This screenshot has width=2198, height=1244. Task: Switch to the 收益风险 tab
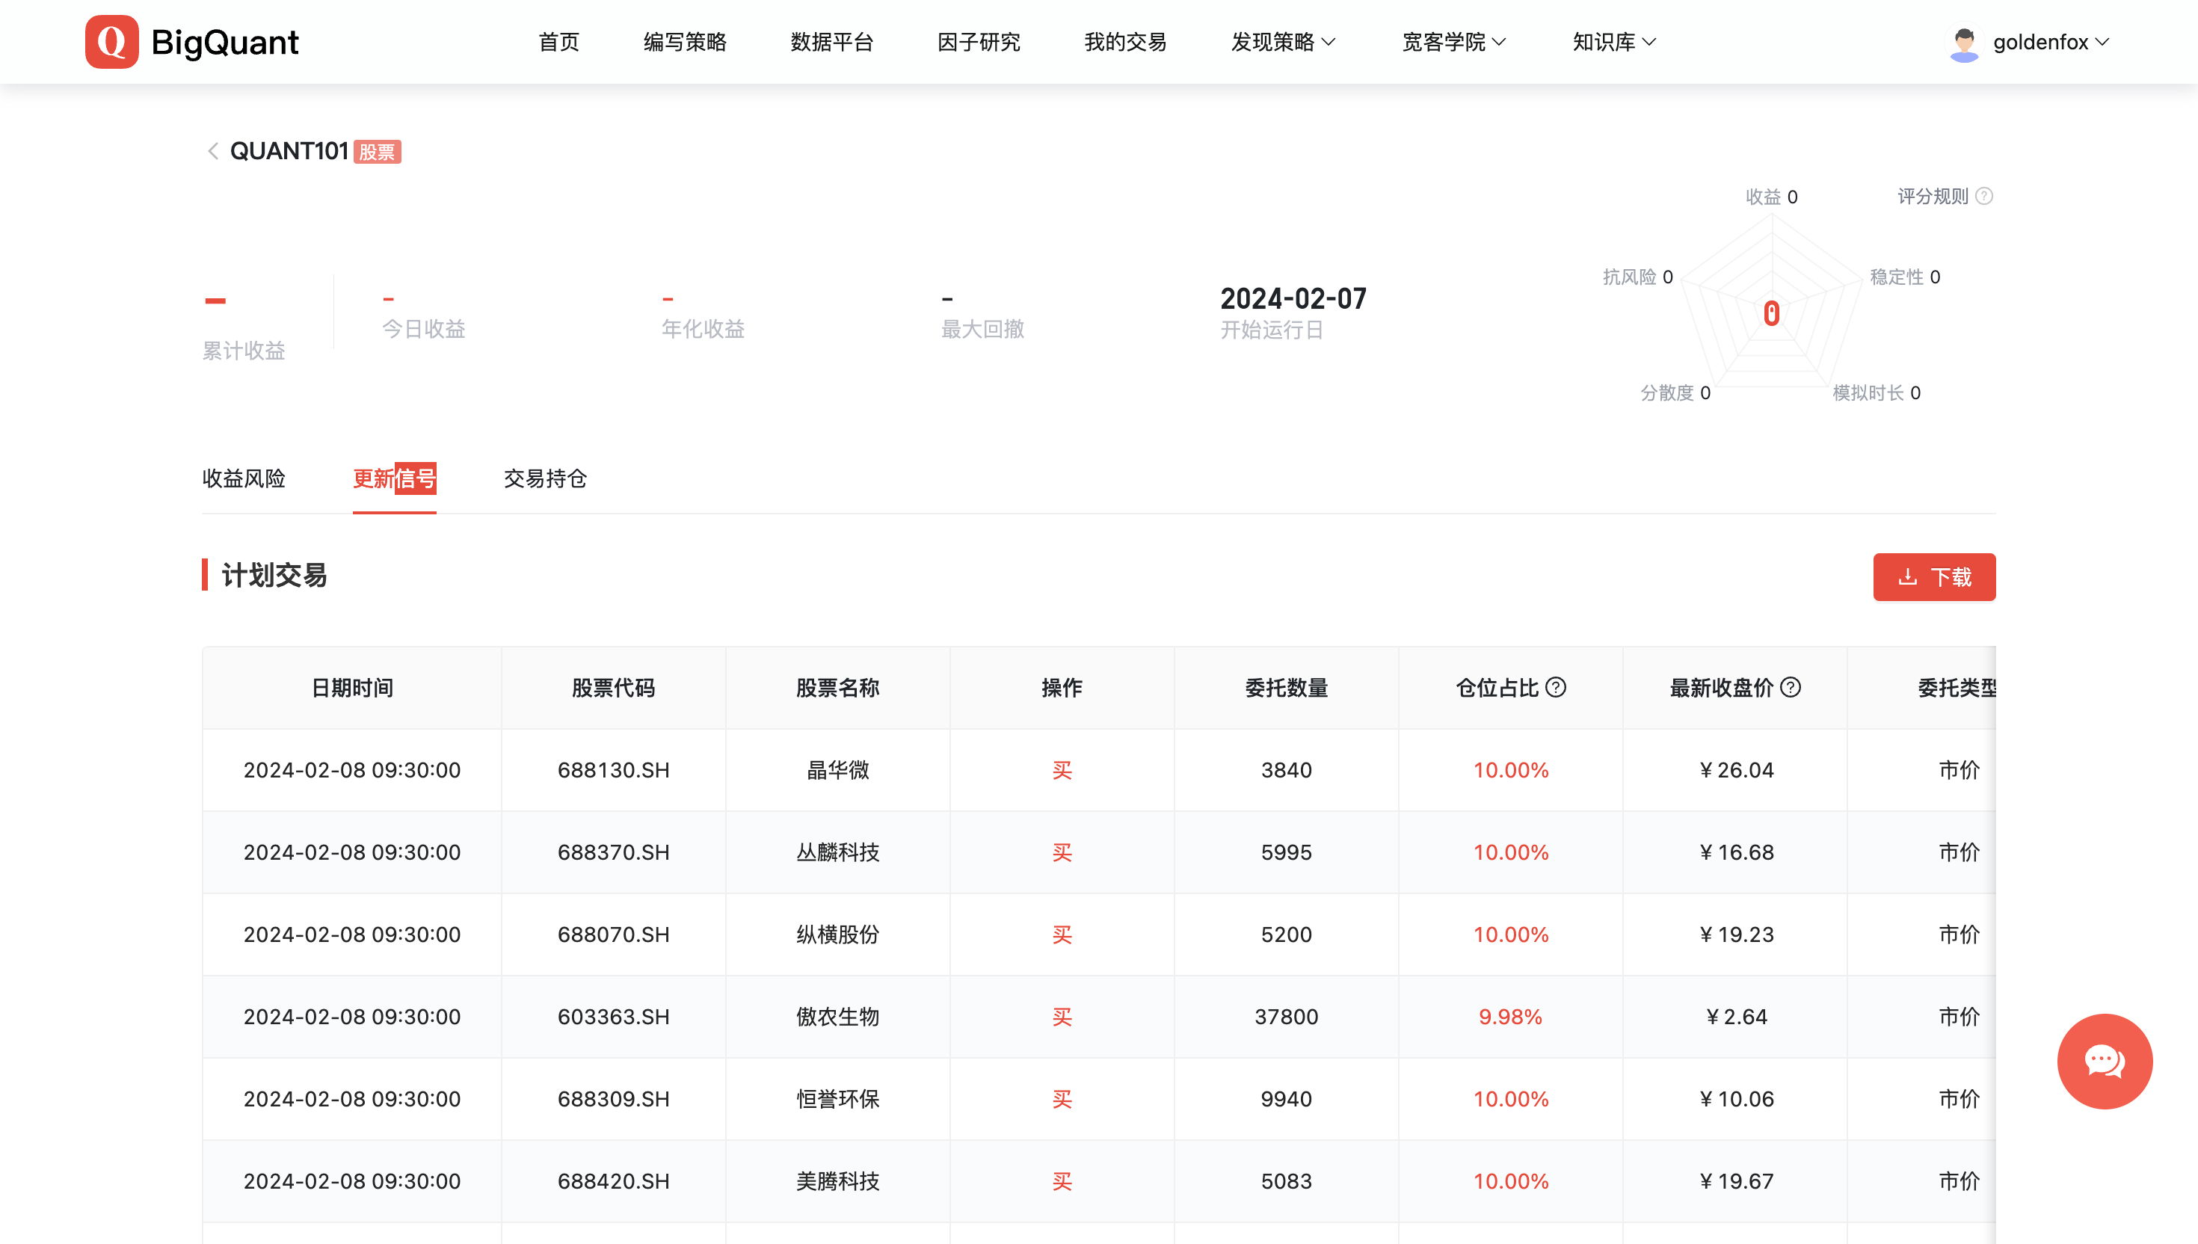[x=244, y=478]
